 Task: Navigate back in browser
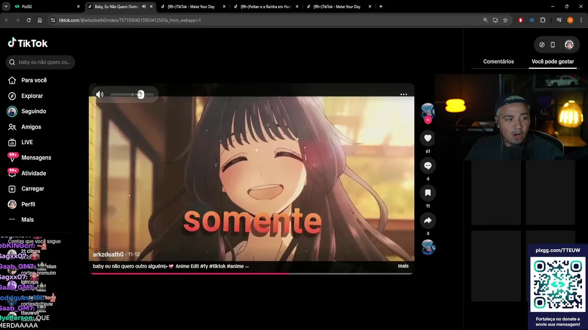point(6,20)
